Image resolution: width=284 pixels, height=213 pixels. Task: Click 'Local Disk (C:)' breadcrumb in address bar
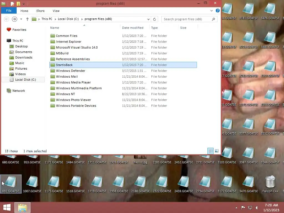[x=68, y=19]
